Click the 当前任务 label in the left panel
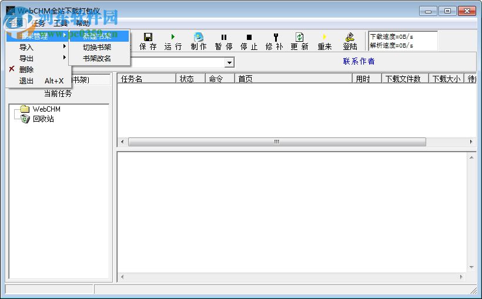 [x=58, y=93]
